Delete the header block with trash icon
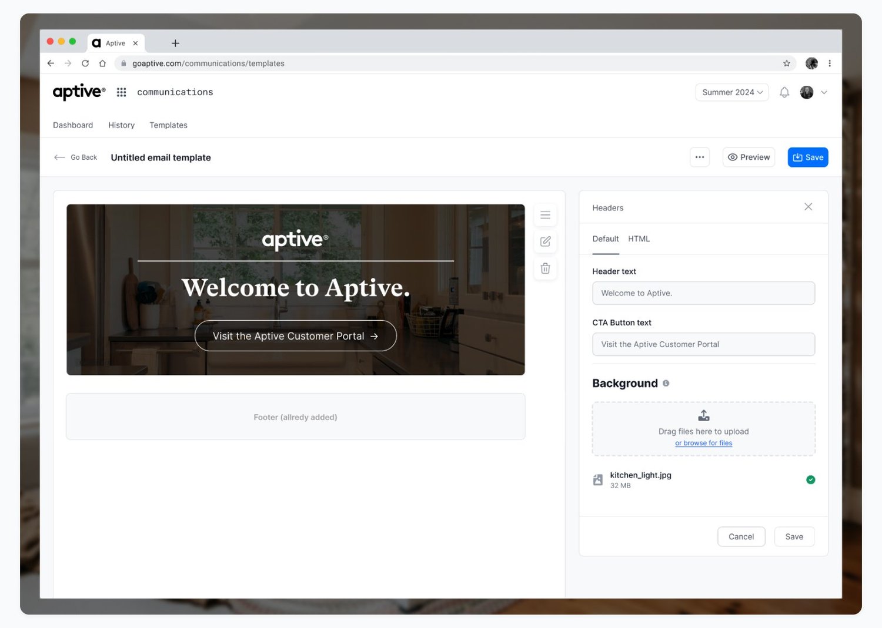Viewport: 882px width, 628px height. pos(546,268)
